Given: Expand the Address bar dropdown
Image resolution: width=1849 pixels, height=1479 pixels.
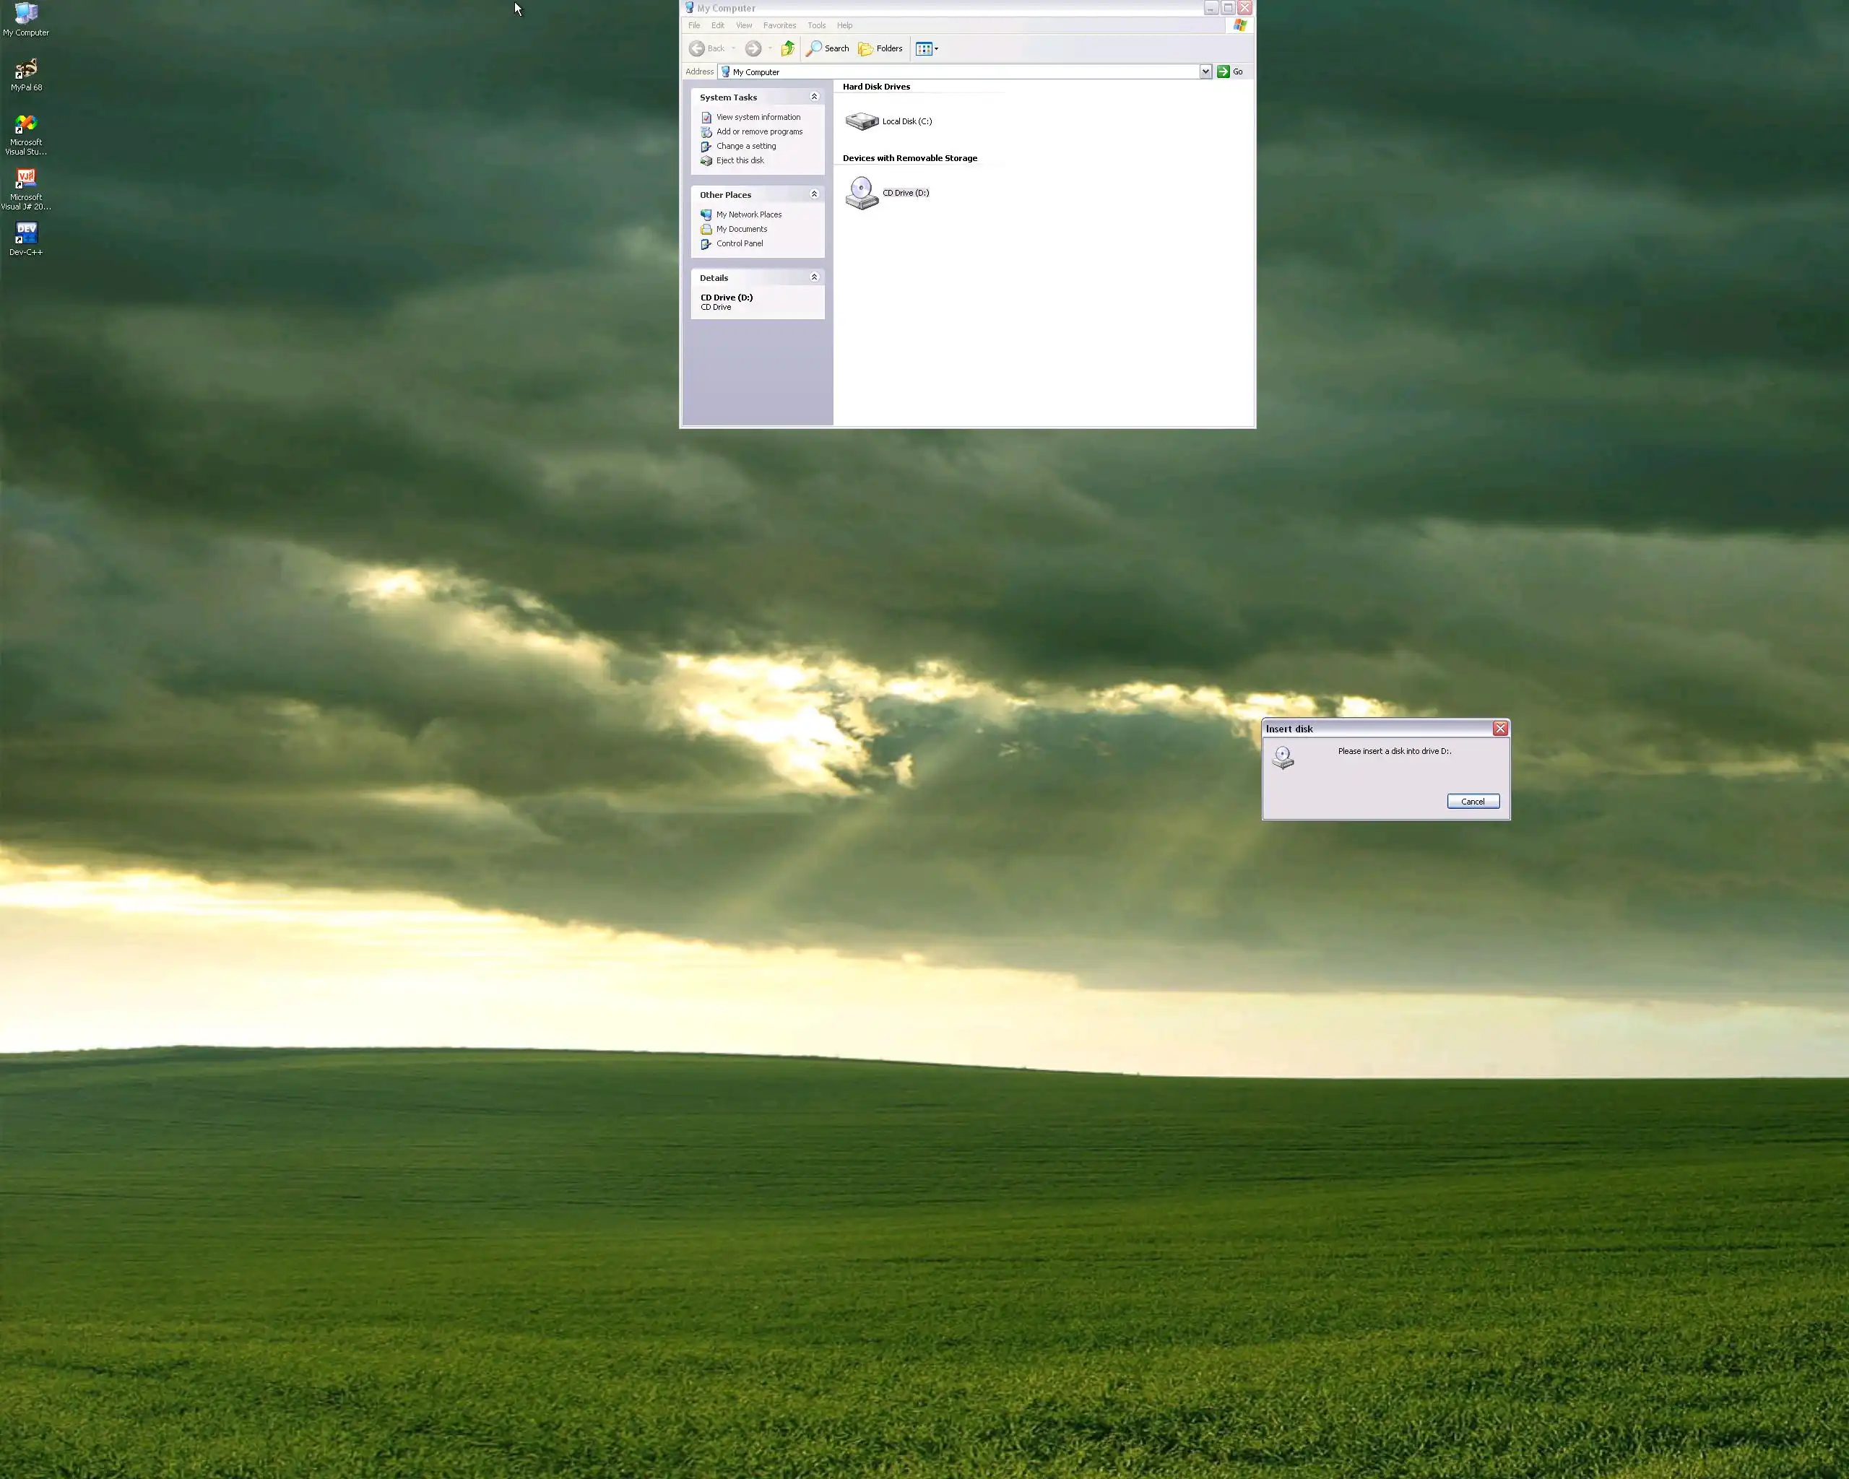Looking at the screenshot, I should click(x=1205, y=72).
